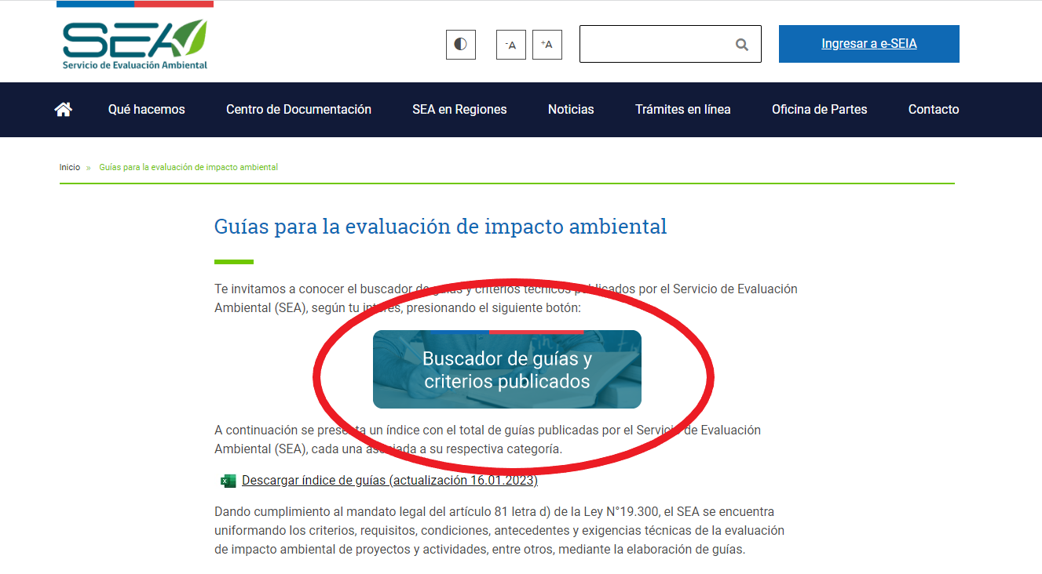The image size is (1042, 574).
Task: Increase font size with +A button
Action: coord(547,45)
